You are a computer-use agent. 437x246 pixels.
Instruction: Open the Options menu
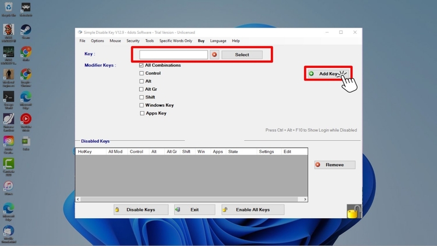click(97, 40)
